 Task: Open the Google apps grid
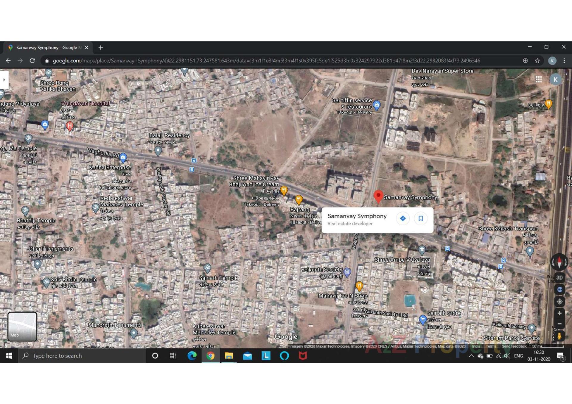(539, 79)
